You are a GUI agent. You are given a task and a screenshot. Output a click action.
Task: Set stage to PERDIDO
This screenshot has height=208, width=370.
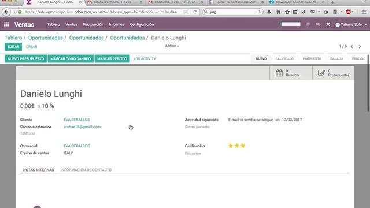coord(358,59)
